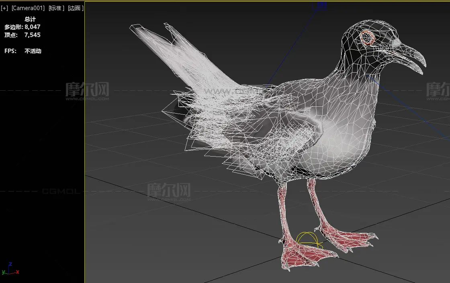Click the seagull's rear red webbed foot
Image resolution: width=450 pixels, height=283 pixels.
(x=350, y=238)
